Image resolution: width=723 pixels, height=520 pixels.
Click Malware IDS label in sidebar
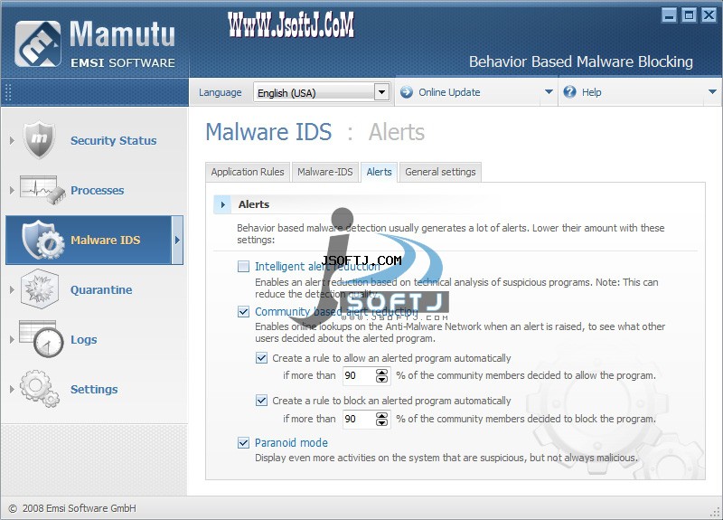tap(106, 240)
